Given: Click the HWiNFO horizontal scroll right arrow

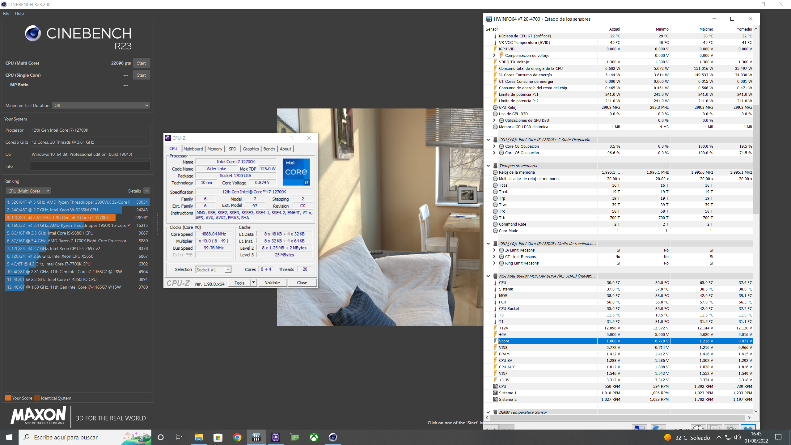Looking at the screenshot, I should tap(749, 417).
